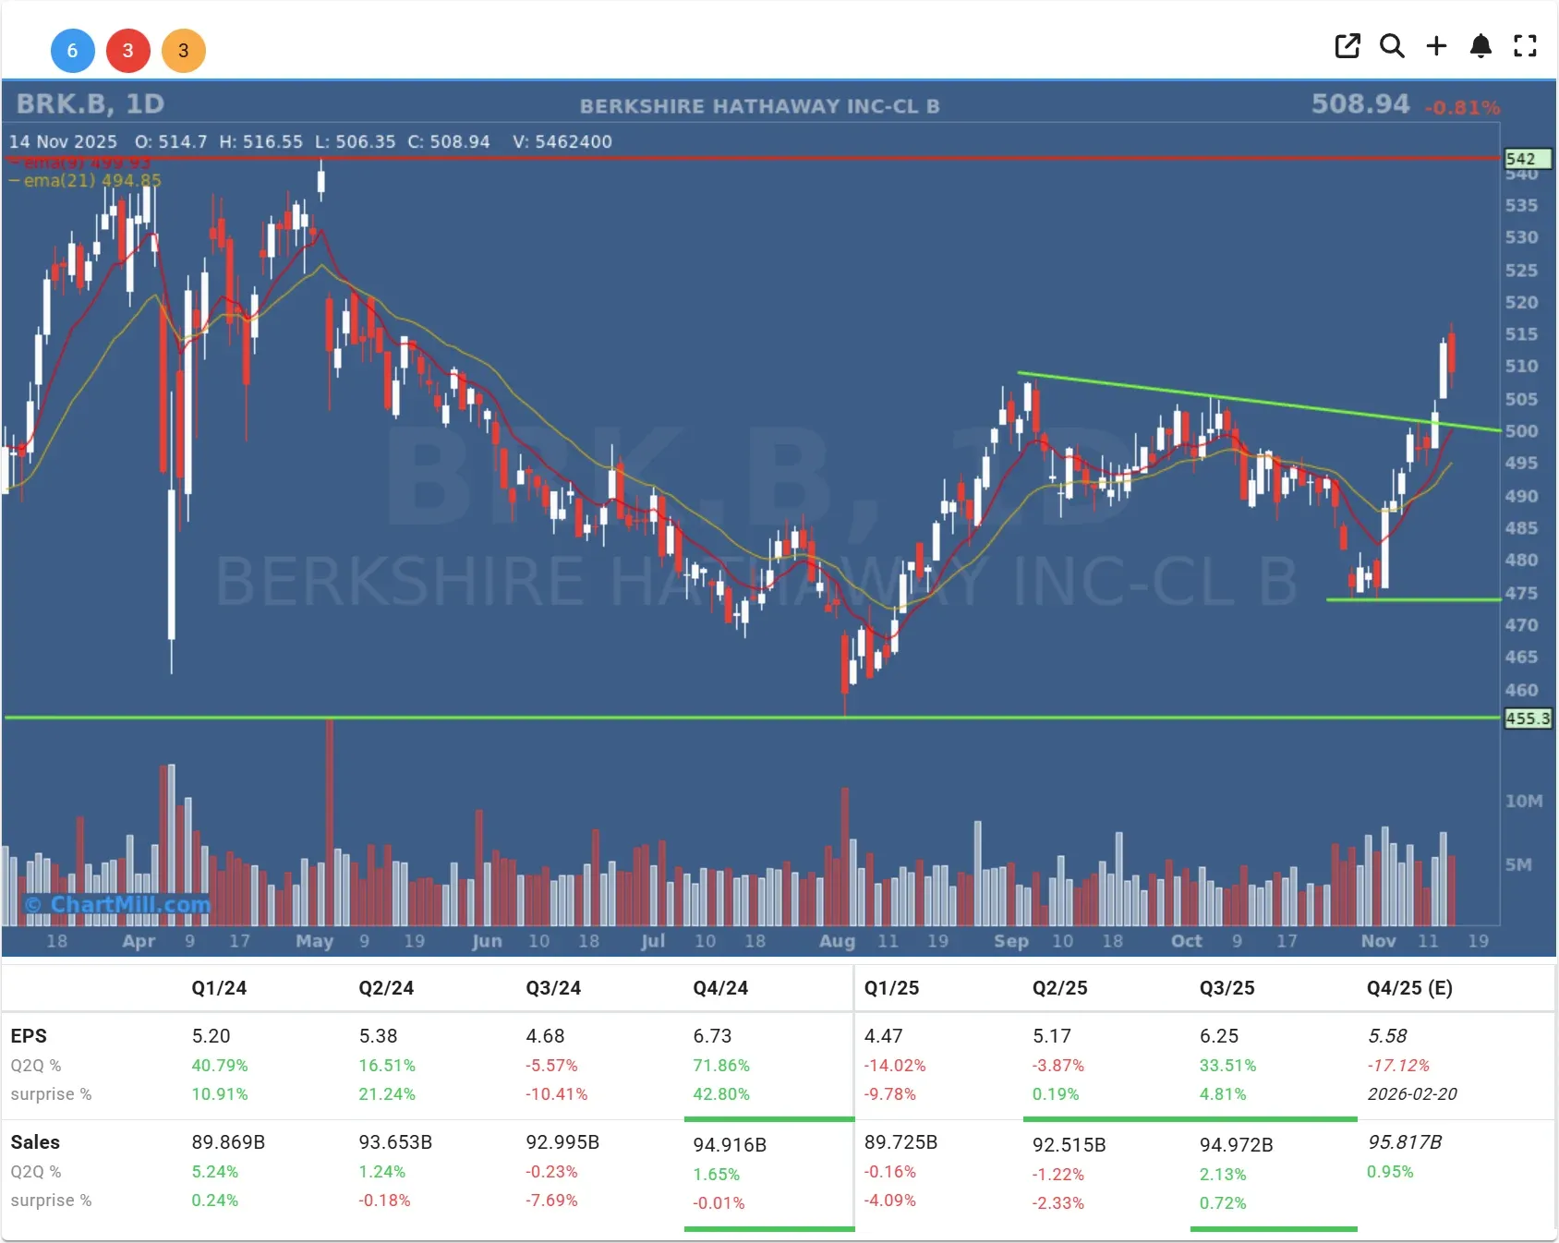
Task: Toggle the 542 resistance price label
Action: (x=1528, y=158)
